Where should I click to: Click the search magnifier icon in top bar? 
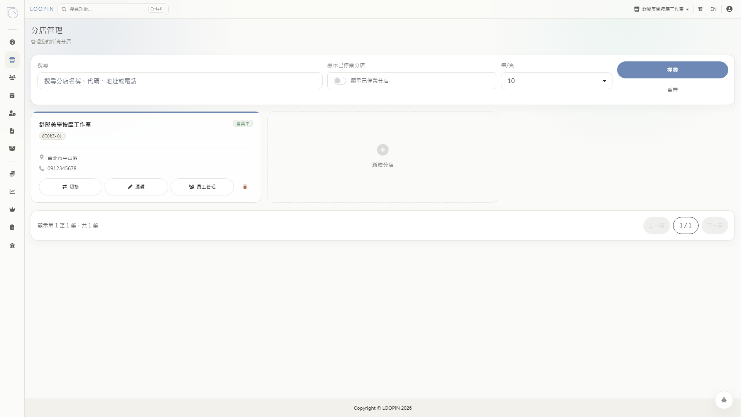[64, 9]
